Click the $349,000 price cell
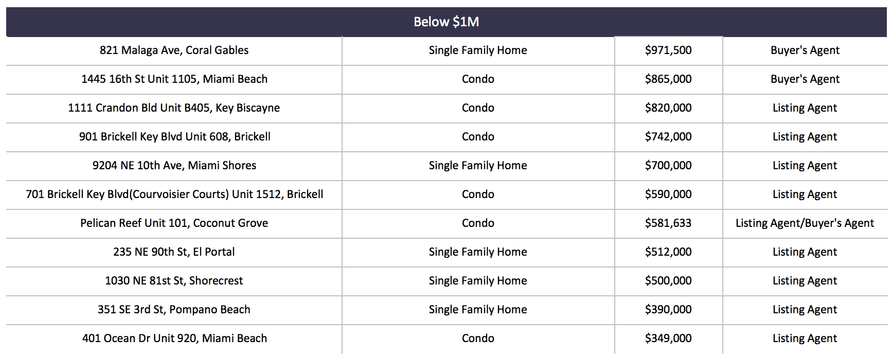Screen dimensions: 892x356 [668, 339]
